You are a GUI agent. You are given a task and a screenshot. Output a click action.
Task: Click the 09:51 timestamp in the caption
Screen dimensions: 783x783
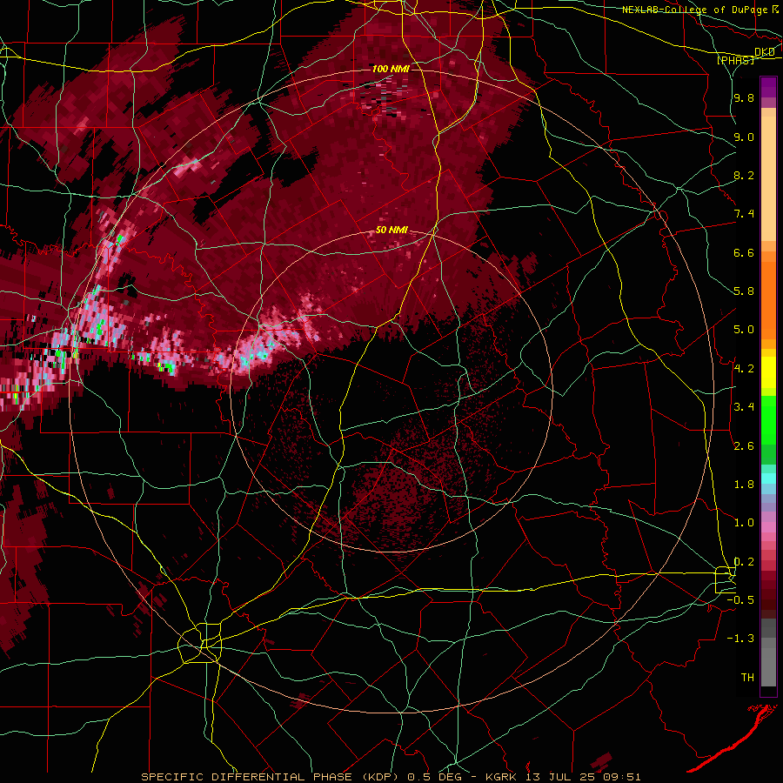tap(622, 777)
